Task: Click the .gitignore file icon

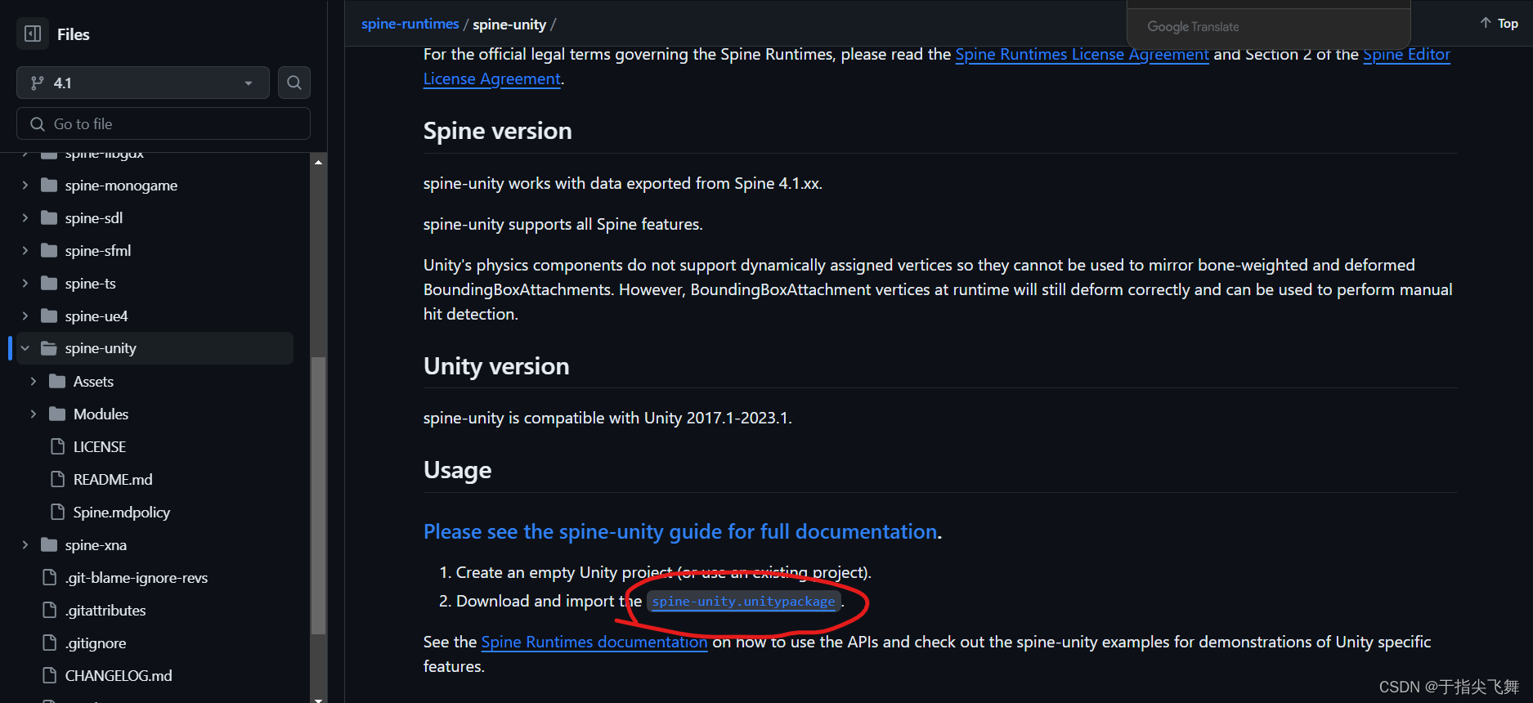Action: [x=50, y=643]
